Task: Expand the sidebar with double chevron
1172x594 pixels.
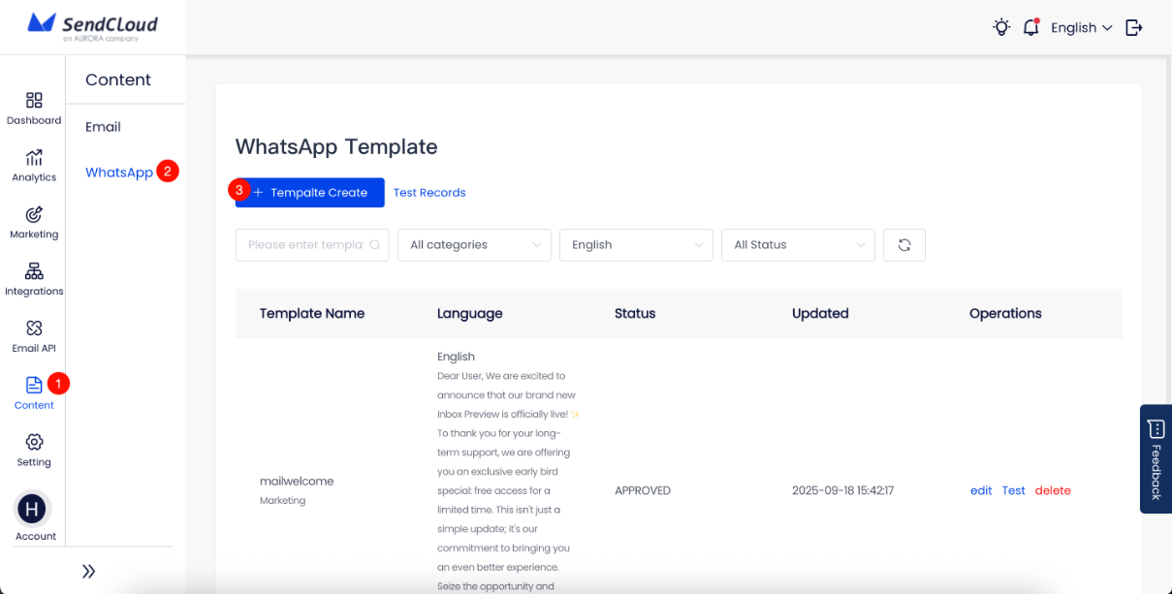Action: coord(89,571)
